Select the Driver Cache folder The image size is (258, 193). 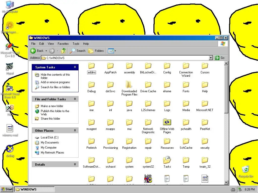point(148,87)
